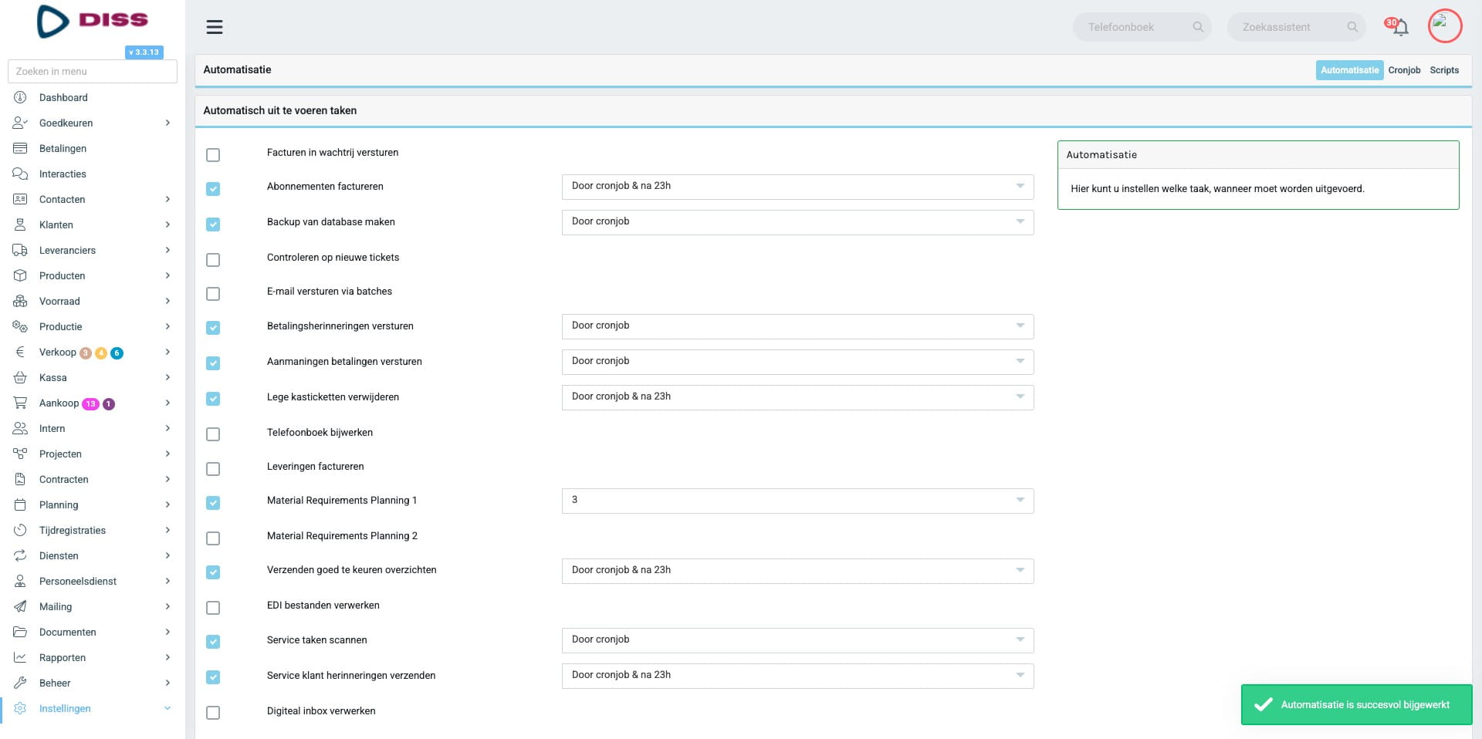Click the Planning calendar icon

(20, 504)
